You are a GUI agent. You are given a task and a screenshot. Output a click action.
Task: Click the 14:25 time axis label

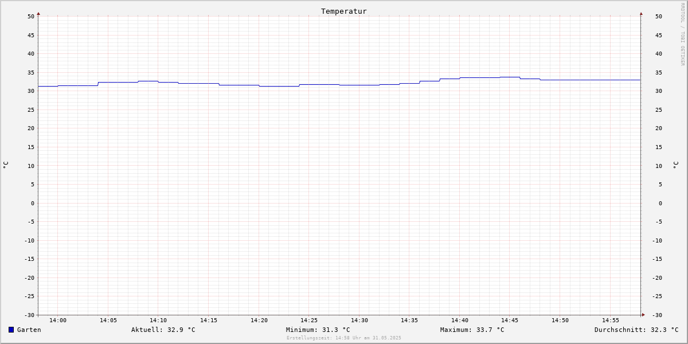coord(309,320)
